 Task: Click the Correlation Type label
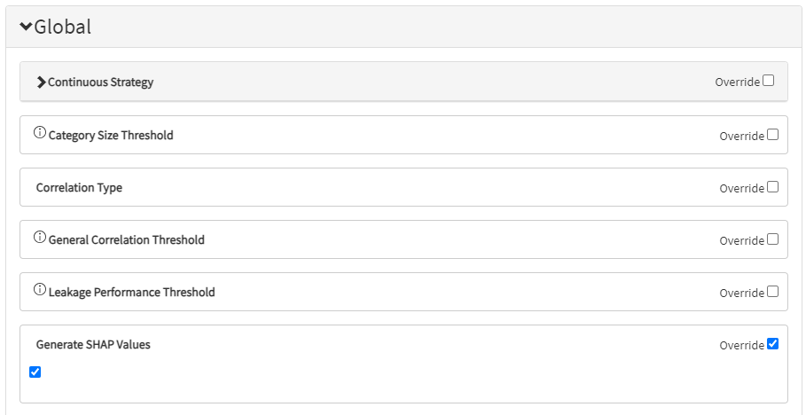point(79,188)
